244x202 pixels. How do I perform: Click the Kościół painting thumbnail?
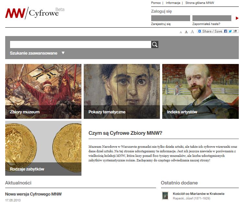(x=165, y=196)
